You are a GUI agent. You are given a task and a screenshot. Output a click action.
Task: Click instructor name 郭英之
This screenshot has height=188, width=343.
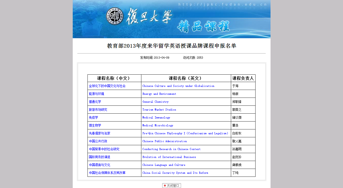(237, 110)
